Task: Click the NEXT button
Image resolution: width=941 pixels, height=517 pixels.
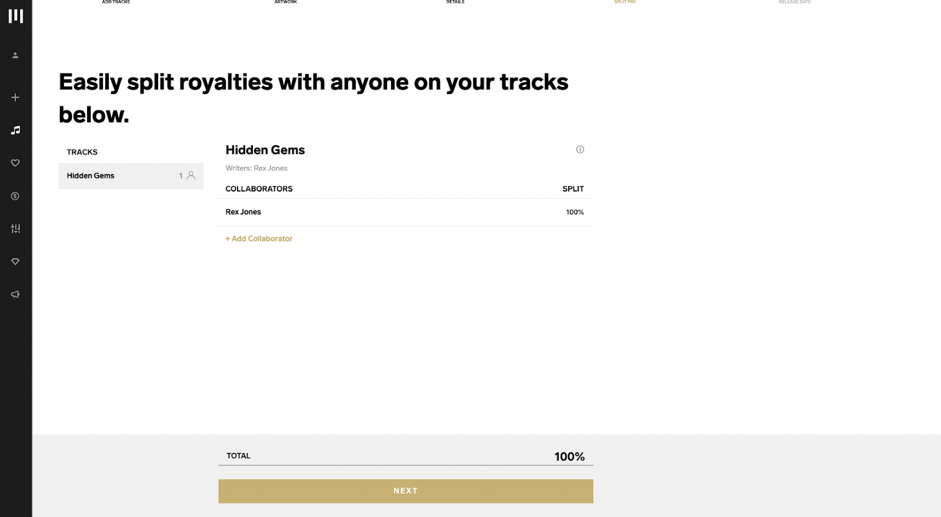Action: click(406, 491)
